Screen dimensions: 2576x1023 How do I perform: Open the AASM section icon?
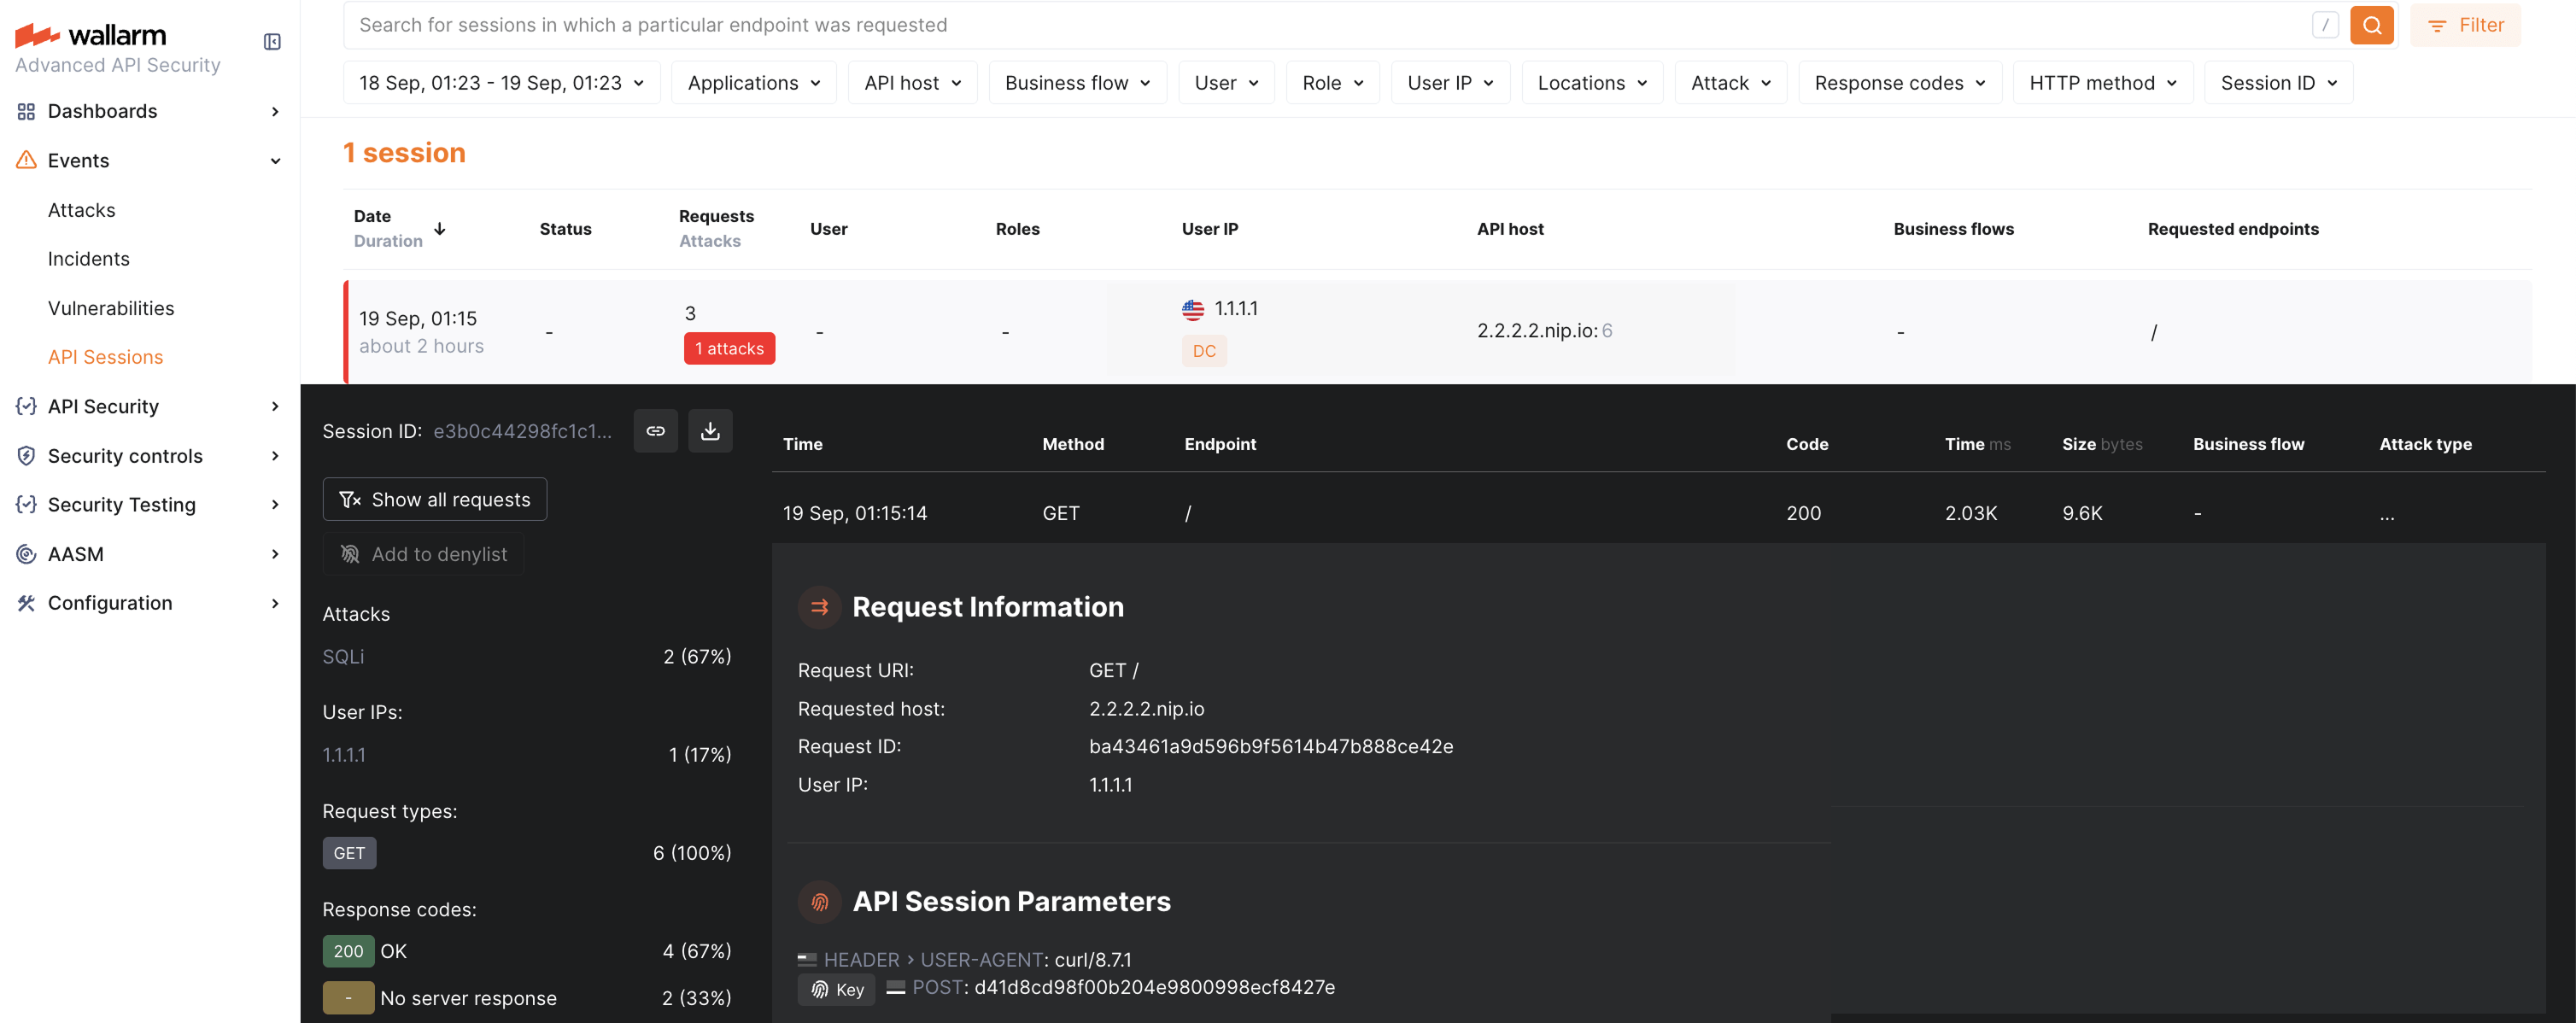click(26, 553)
